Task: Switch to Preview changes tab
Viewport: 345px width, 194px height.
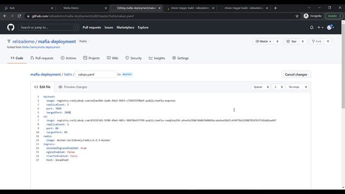Action: click(73, 87)
